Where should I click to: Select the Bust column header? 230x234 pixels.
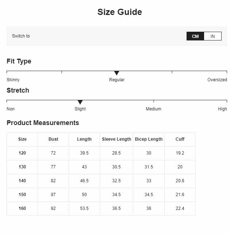pyautogui.click(x=53, y=139)
